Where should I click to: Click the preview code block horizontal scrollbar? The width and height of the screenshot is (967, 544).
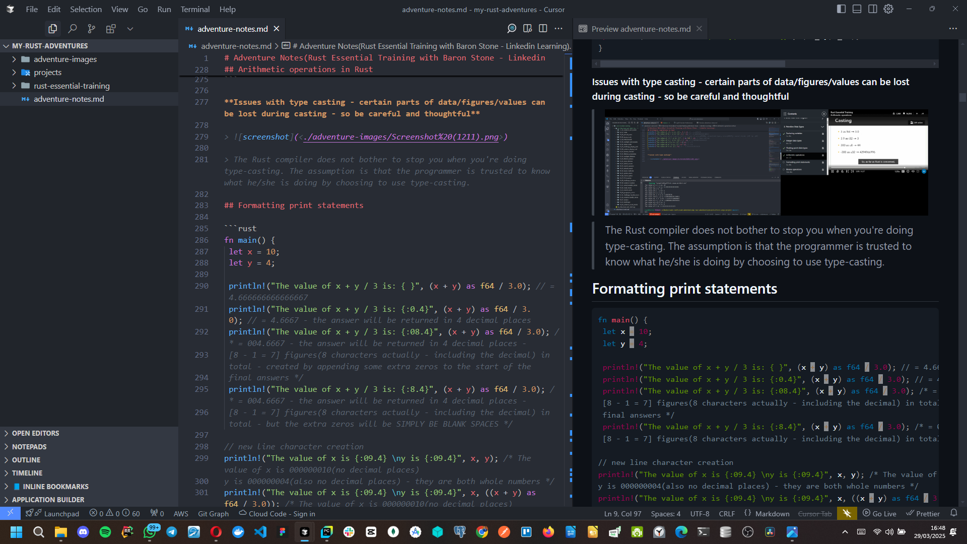[693, 64]
